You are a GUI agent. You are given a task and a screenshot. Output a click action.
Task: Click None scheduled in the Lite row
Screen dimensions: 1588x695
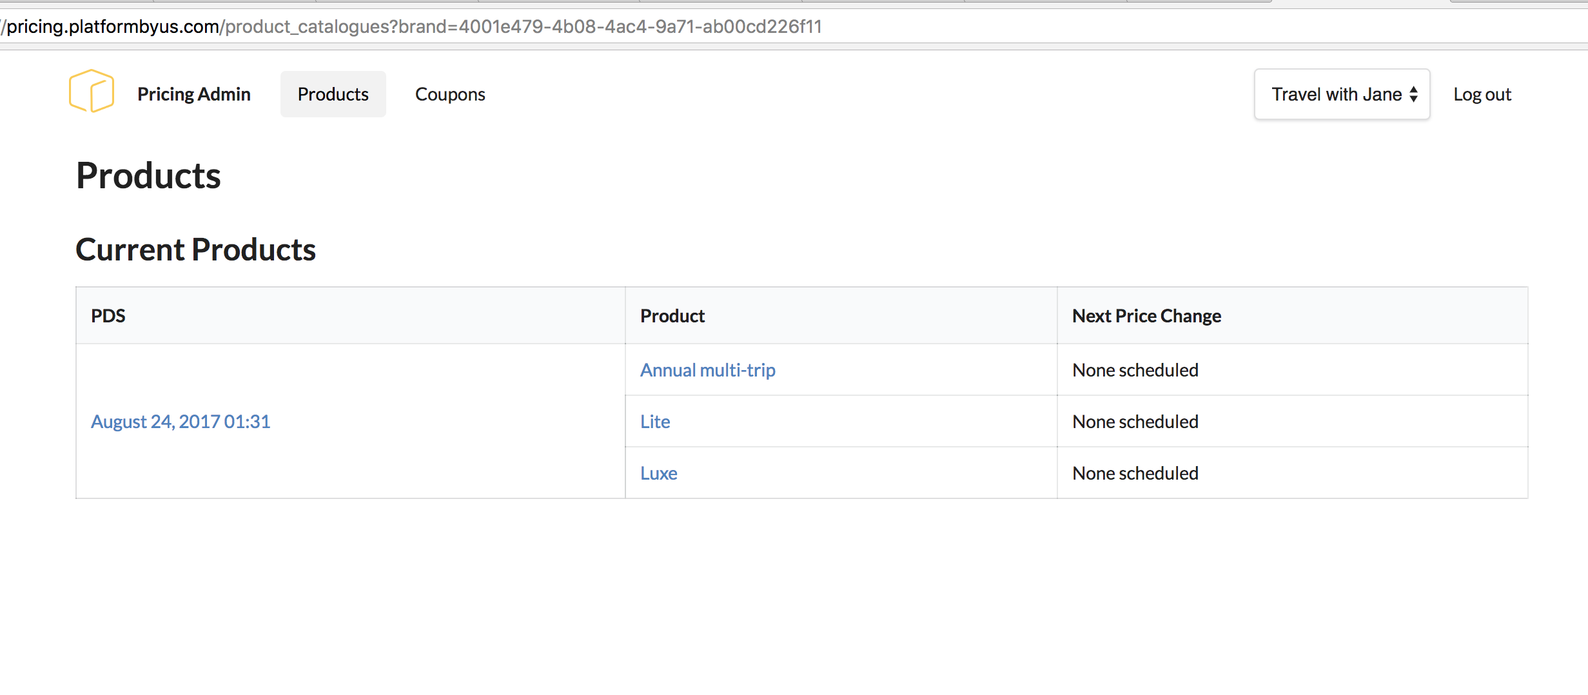tap(1135, 422)
